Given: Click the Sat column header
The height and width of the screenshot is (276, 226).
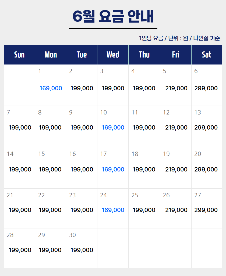Looking at the screenshot, I should [x=206, y=55].
